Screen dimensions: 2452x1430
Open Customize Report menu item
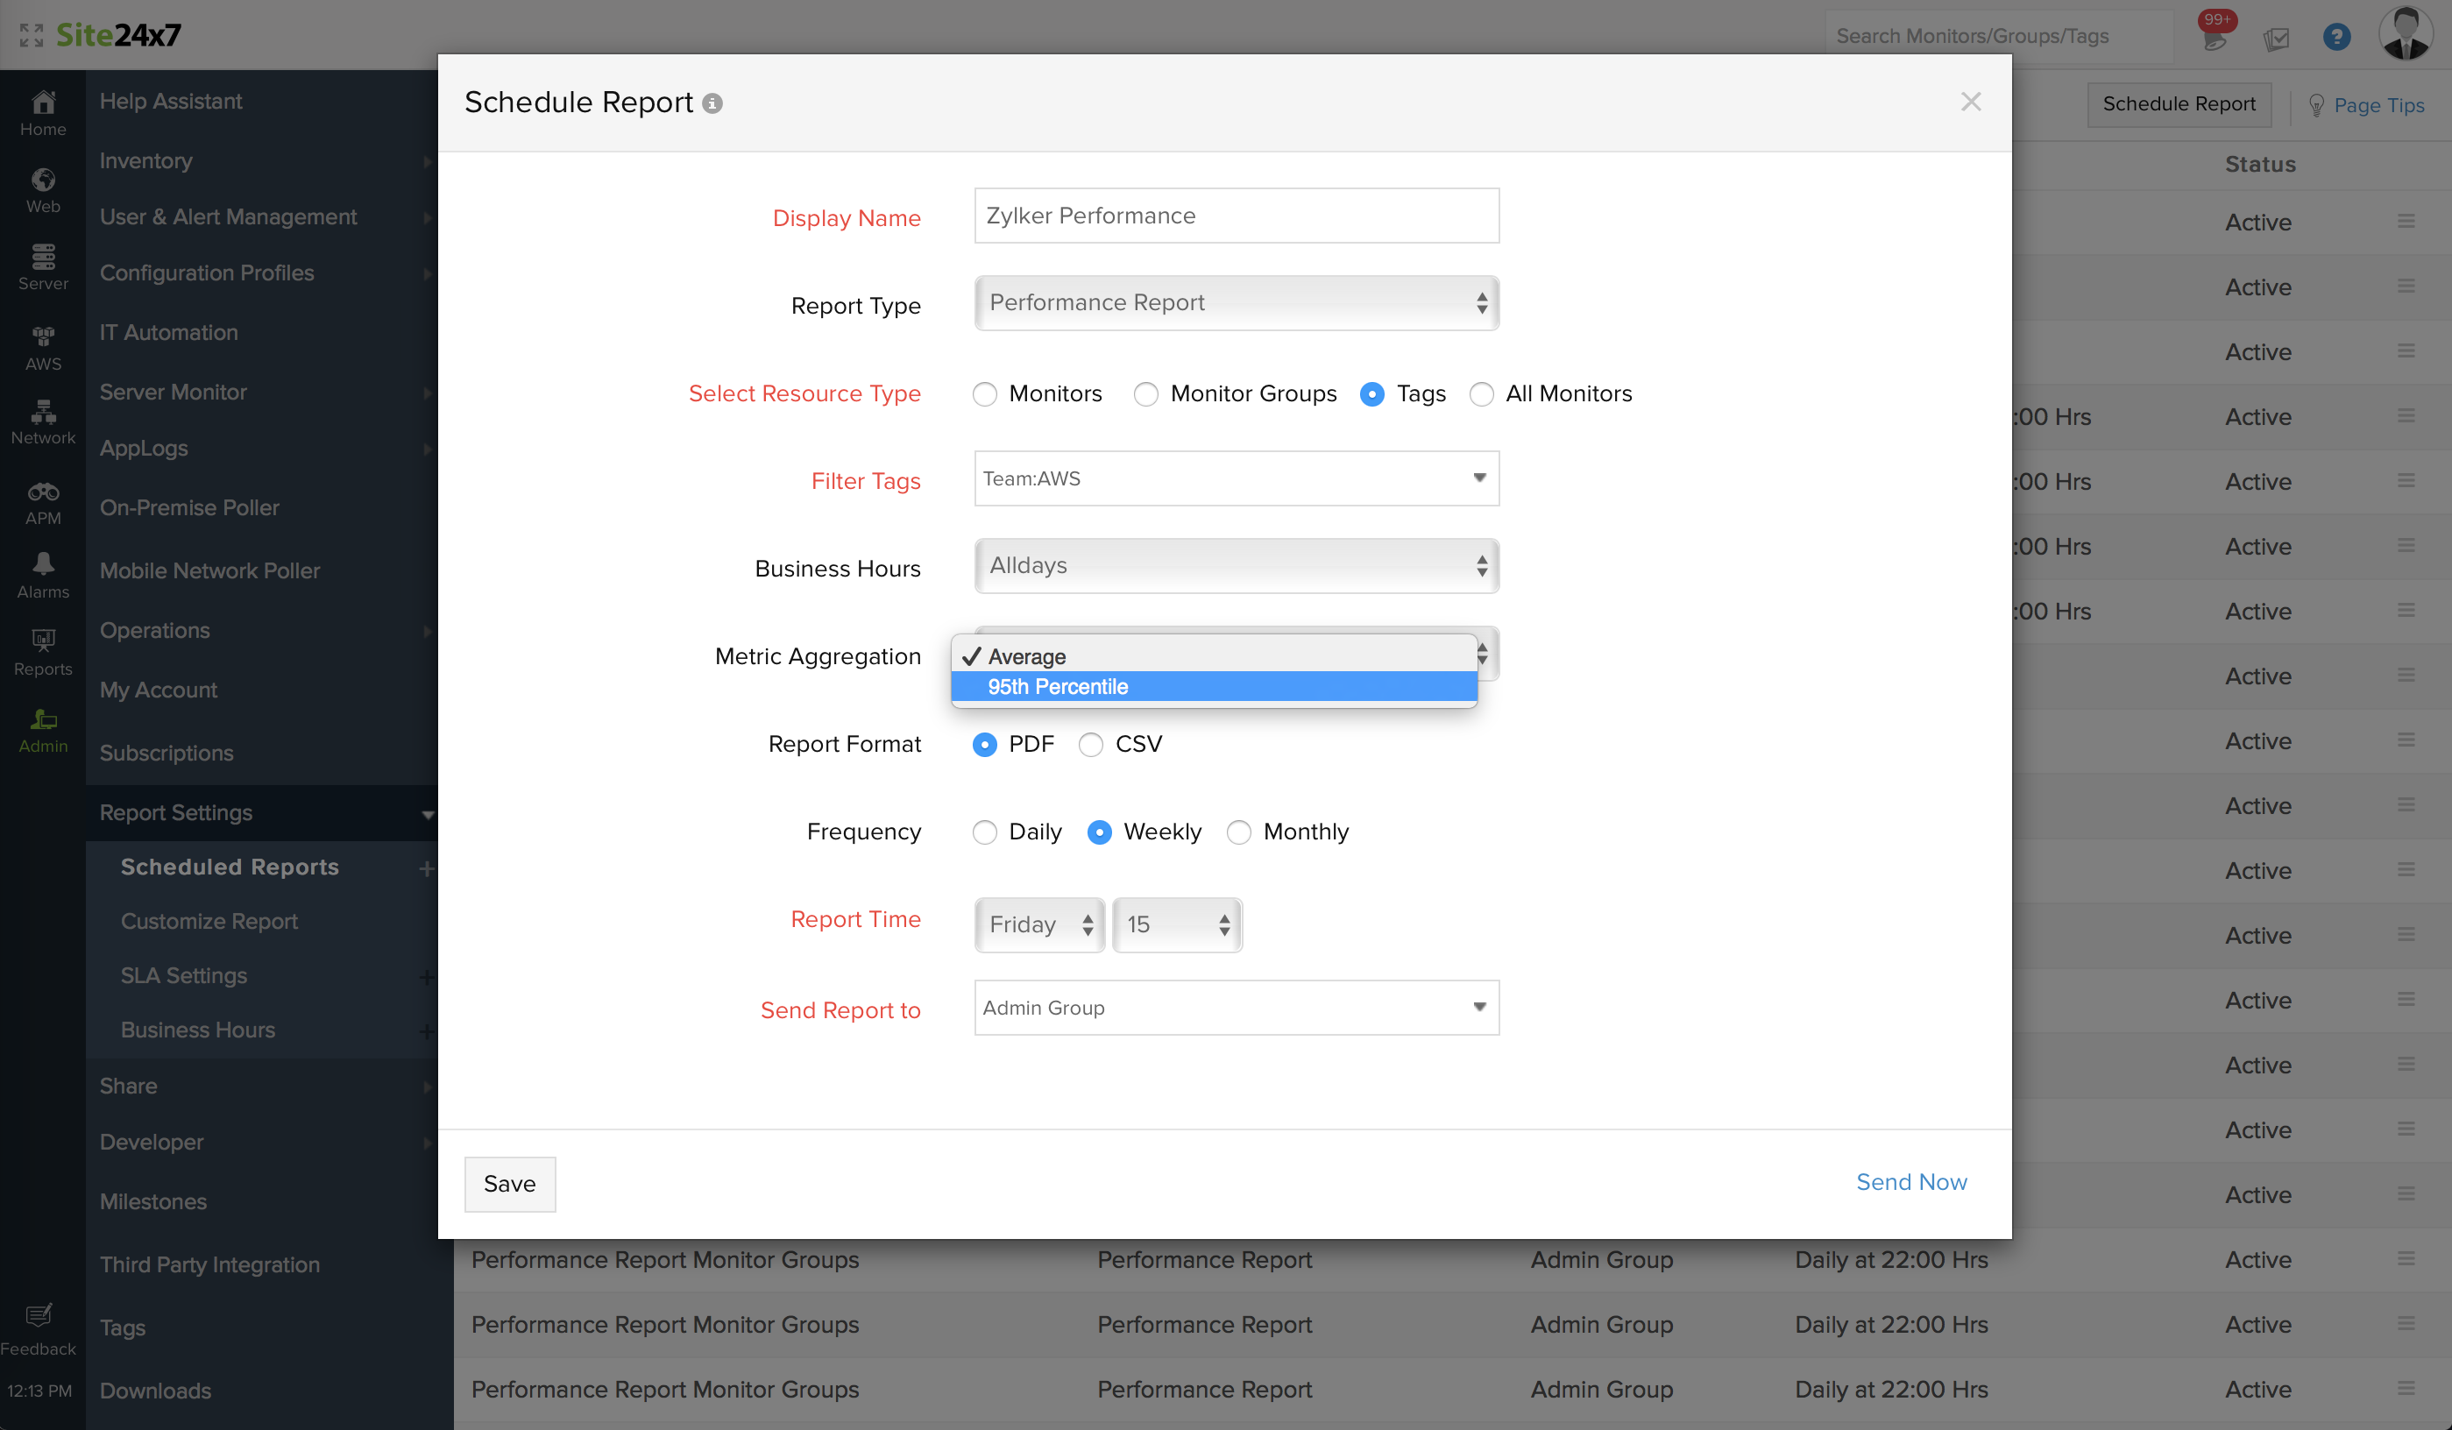pyautogui.click(x=209, y=921)
